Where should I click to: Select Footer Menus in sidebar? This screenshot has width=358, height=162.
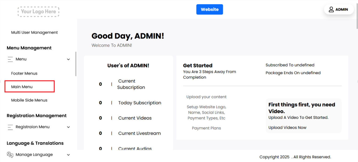pos(24,73)
